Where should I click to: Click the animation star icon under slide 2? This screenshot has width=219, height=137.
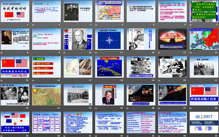[x=33, y=25]
